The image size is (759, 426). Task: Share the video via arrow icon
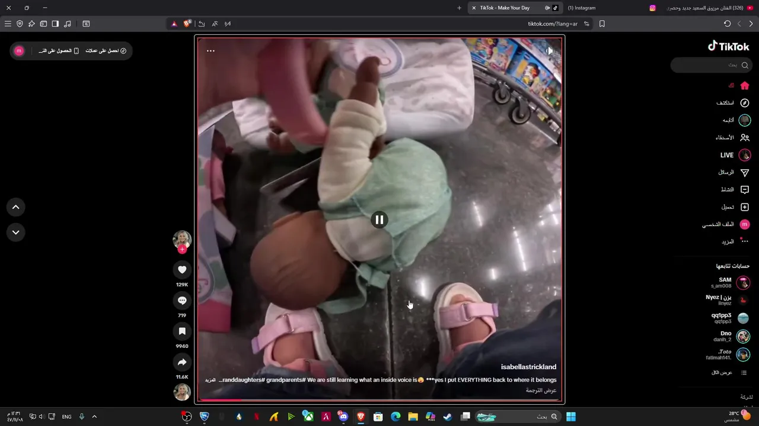(182, 362)
